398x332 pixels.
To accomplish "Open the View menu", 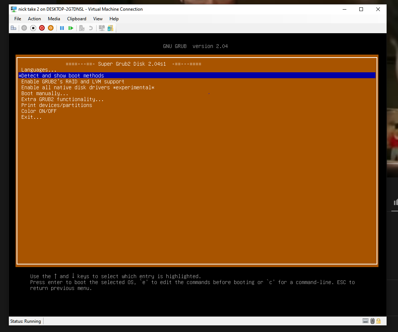I will click(x=98, y=19).
